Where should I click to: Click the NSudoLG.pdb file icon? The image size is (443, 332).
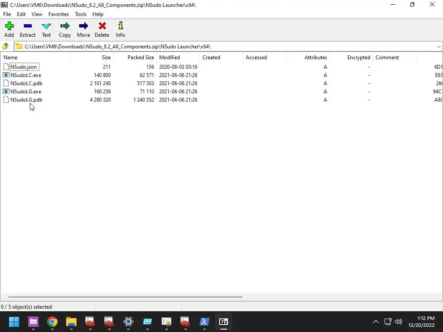(x=6, y=100)
